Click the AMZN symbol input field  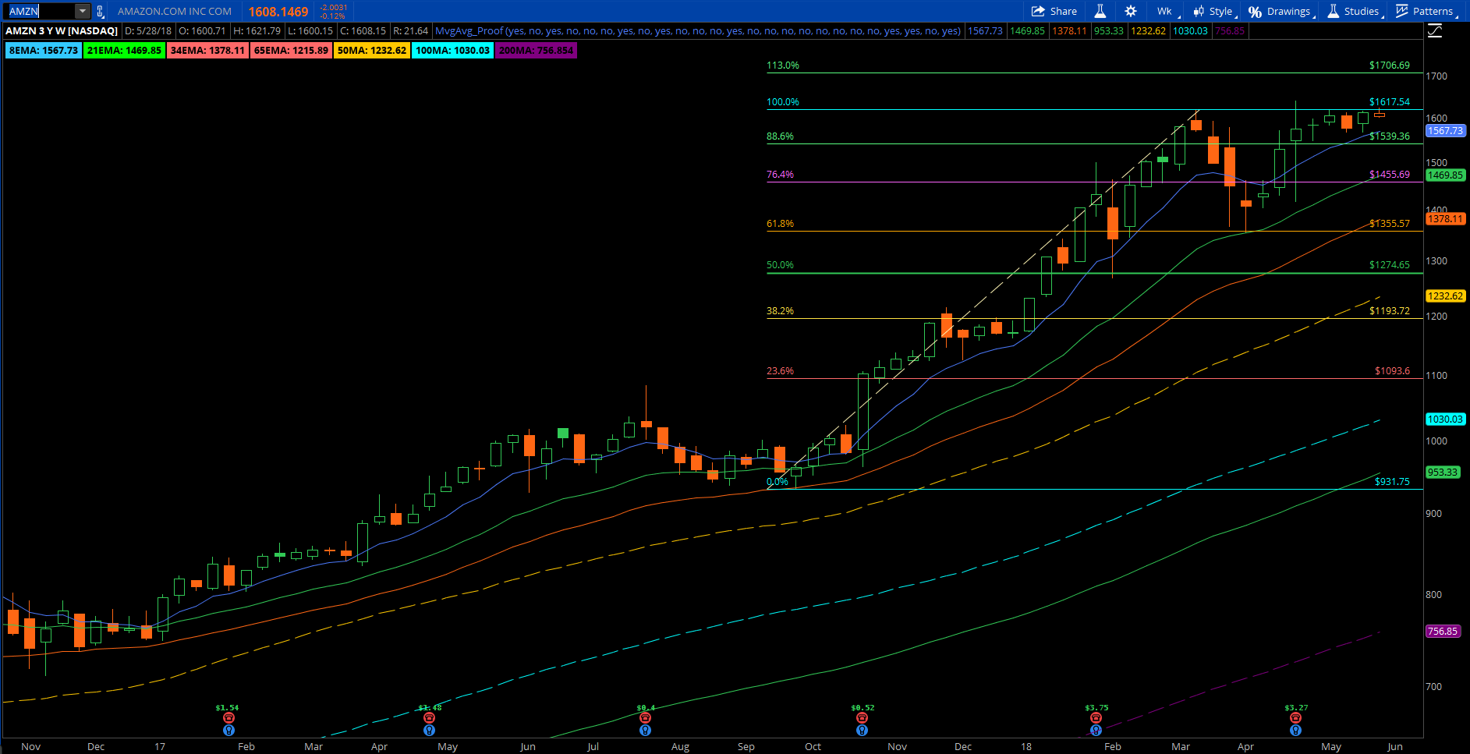tap(41, 11)
